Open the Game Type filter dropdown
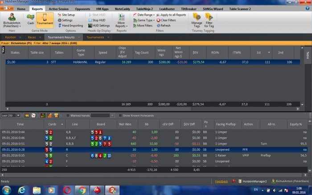Viewport: 312px width, 195px height. 144,20
